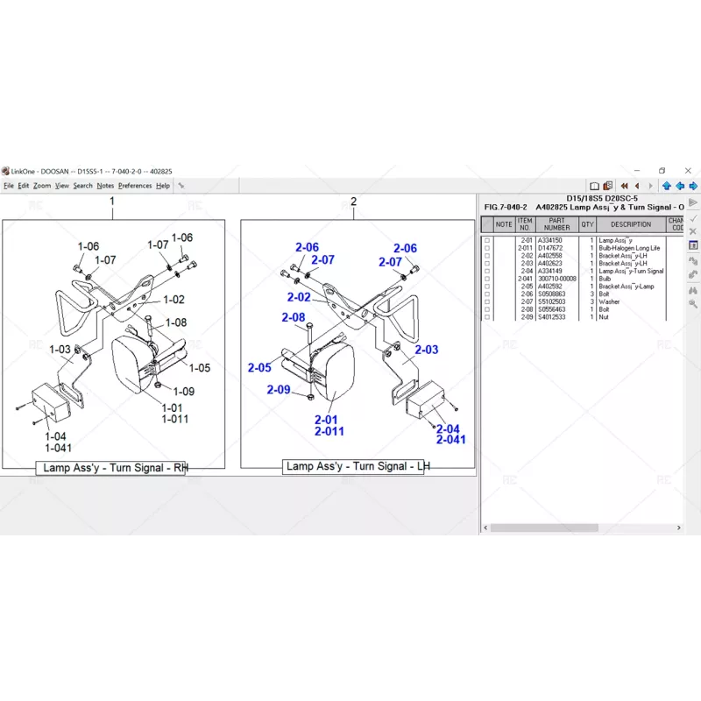Viewport: 701px width, 701px height.
Task: Click the DESCRIPTION column header
Action: point(629,224)
